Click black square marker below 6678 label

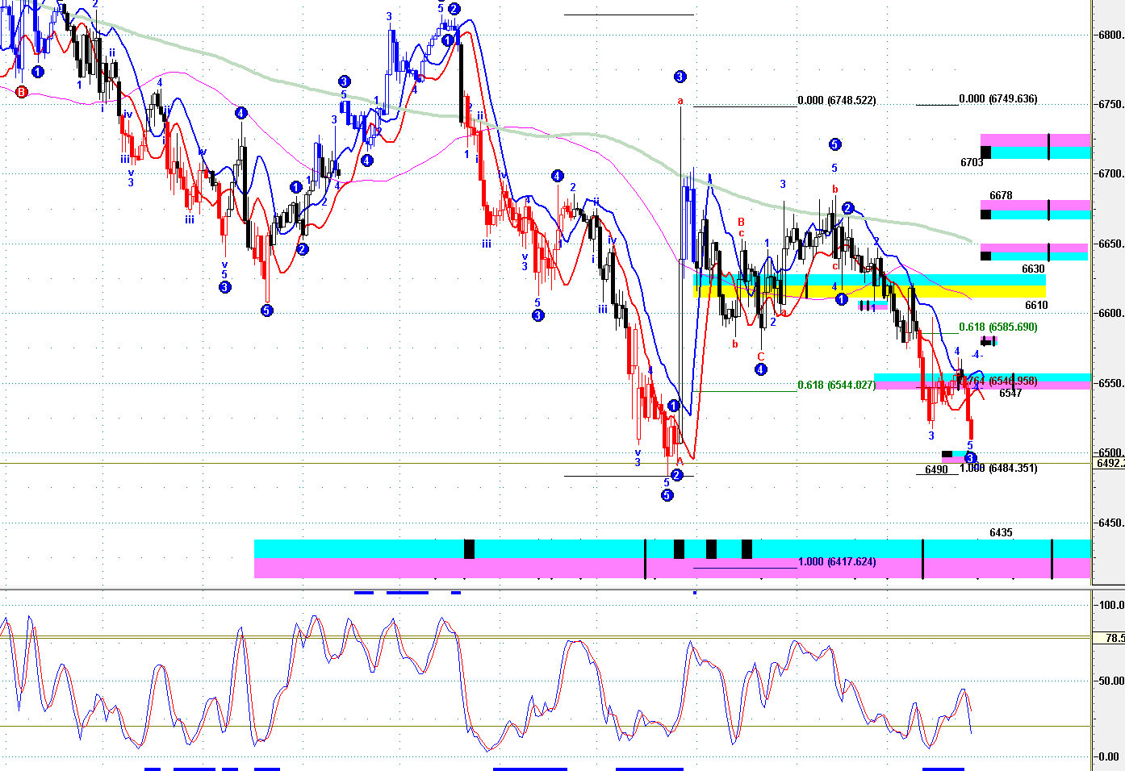coord(985,214)
